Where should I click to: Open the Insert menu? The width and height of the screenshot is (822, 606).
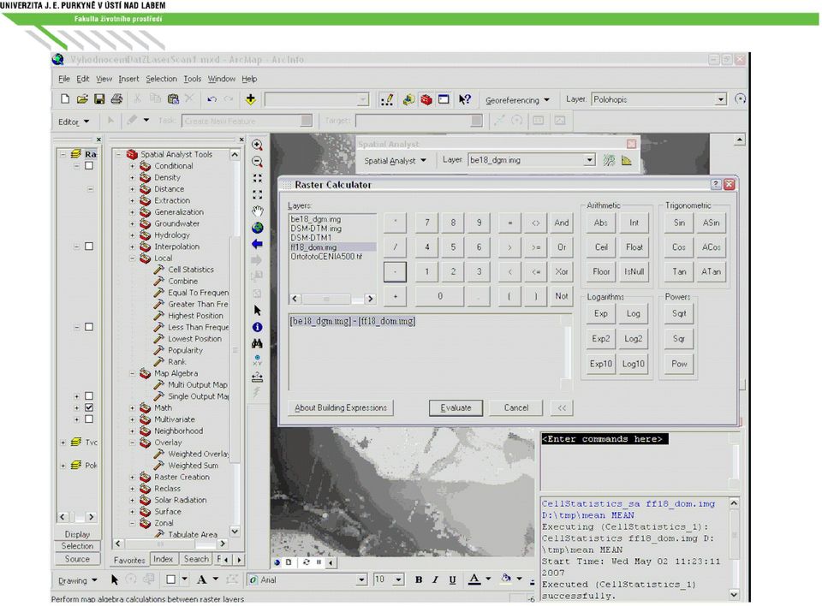pyautogui.click(x=128, y=79)
